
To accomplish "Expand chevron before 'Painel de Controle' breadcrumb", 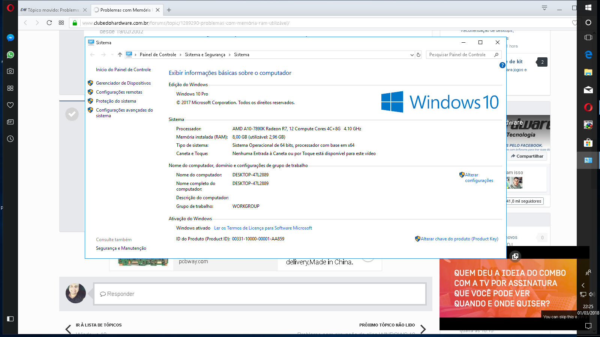I will click(x=135, y=55).
